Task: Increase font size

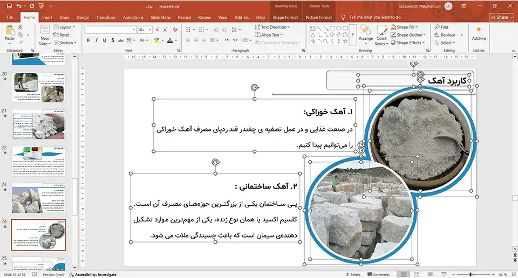Action: pos(158,30)
